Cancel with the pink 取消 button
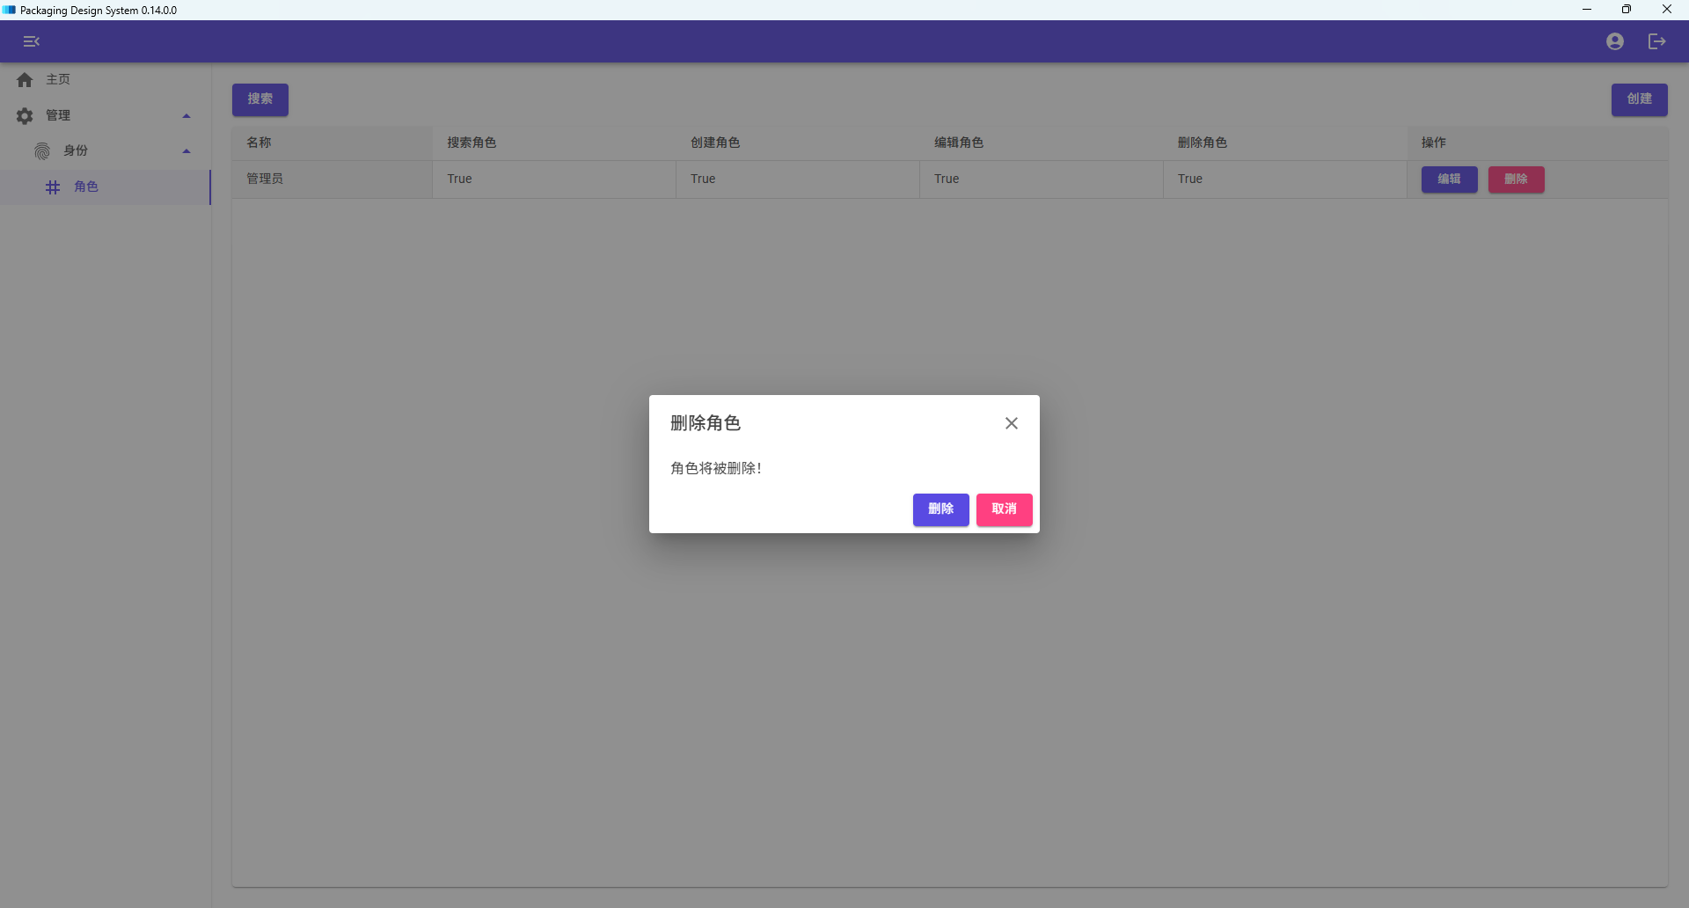1689x908 pixels. click(1004, 509)
